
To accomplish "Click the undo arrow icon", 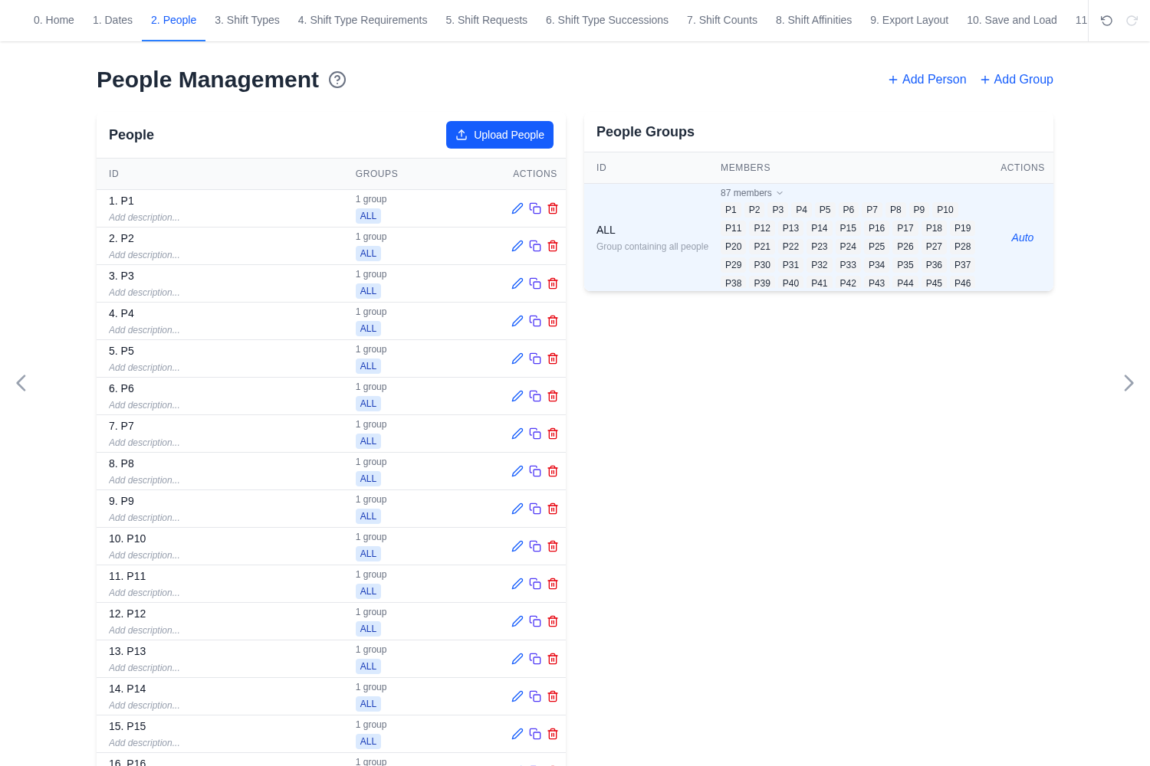I will tap(1106, 21).
